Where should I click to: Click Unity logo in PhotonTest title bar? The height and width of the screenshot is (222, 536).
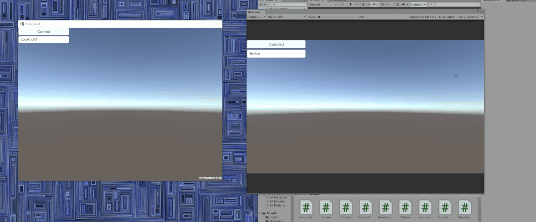pyautogui.click(x=22, y=24)
